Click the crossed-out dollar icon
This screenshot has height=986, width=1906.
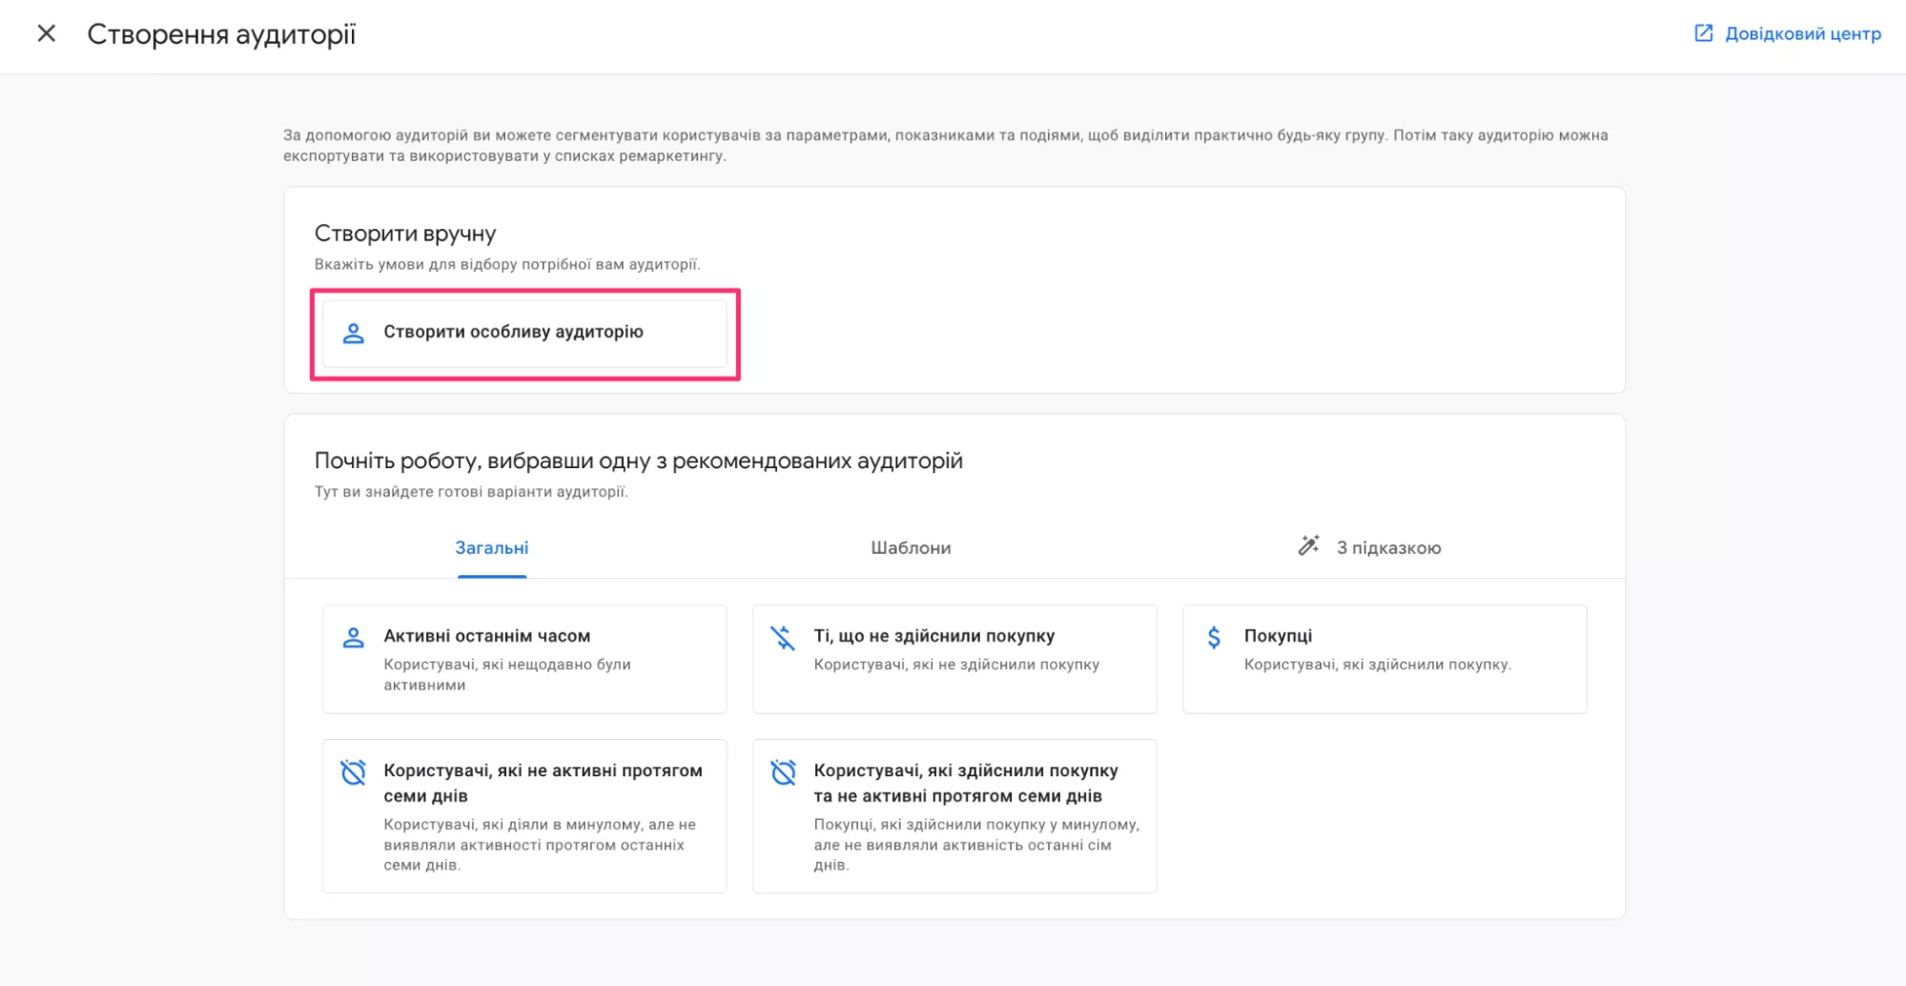783,638
